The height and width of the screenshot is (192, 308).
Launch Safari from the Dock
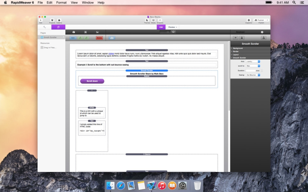click(x=121, y=185)
